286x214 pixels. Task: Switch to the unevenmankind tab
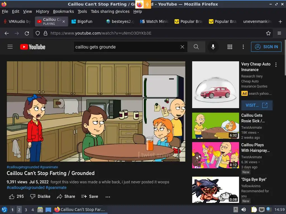click(x=257, y=21)
